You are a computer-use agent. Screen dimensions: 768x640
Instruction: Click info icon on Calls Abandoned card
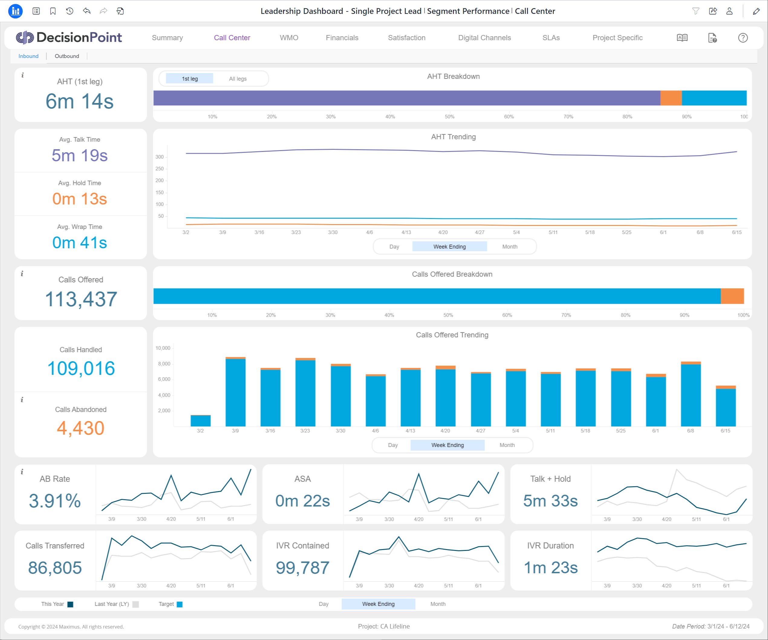(22, 400)
